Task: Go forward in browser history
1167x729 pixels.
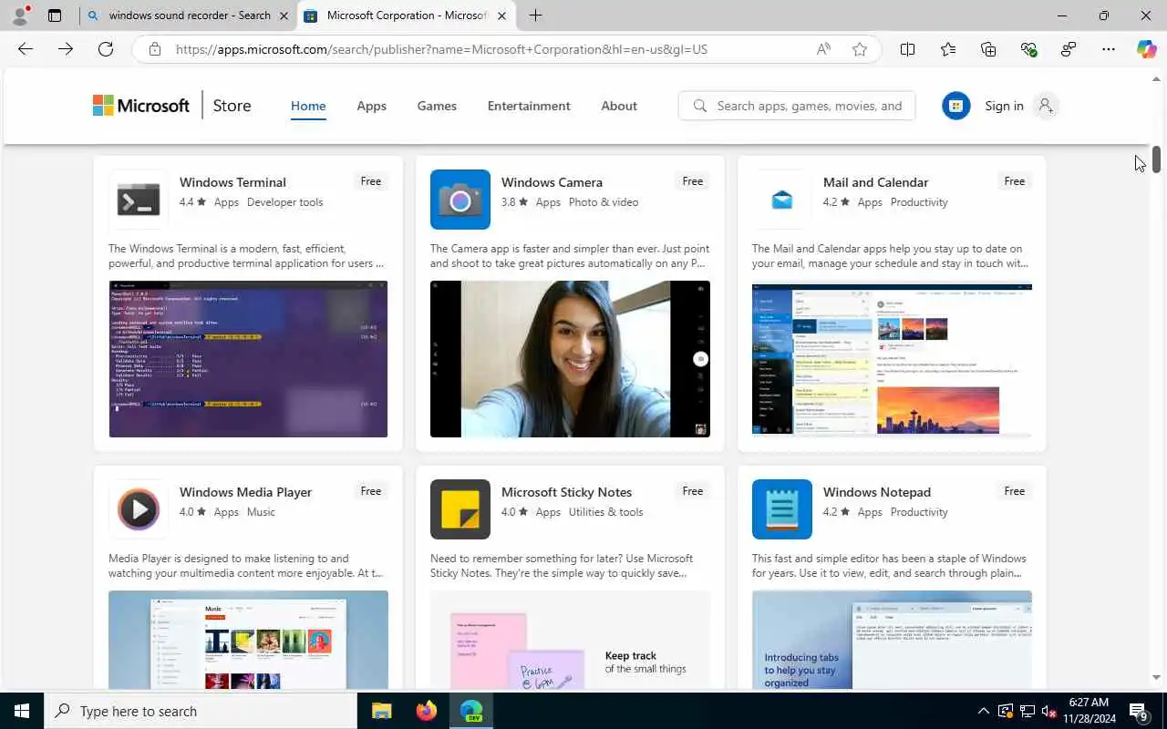Action: coord(66,49)
